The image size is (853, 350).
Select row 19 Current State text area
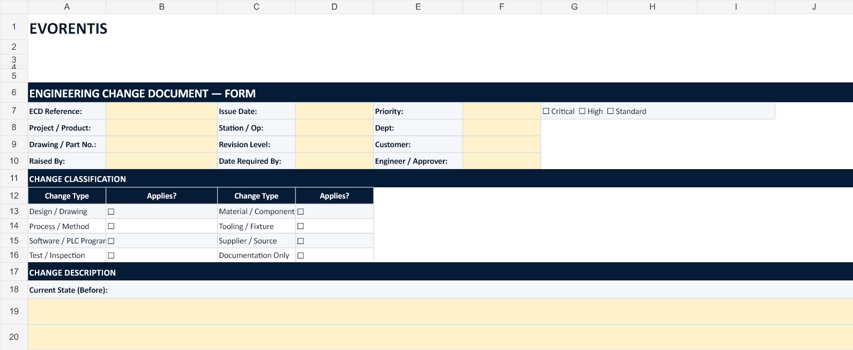[x=440, y=311]
